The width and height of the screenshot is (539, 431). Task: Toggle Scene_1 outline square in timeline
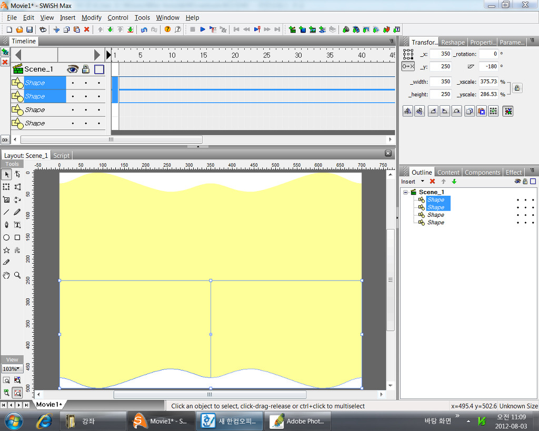[99, 69]
